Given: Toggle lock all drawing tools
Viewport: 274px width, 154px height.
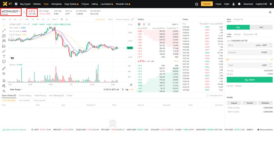Looking at the screenshot, I should click(x=4, y=91).
